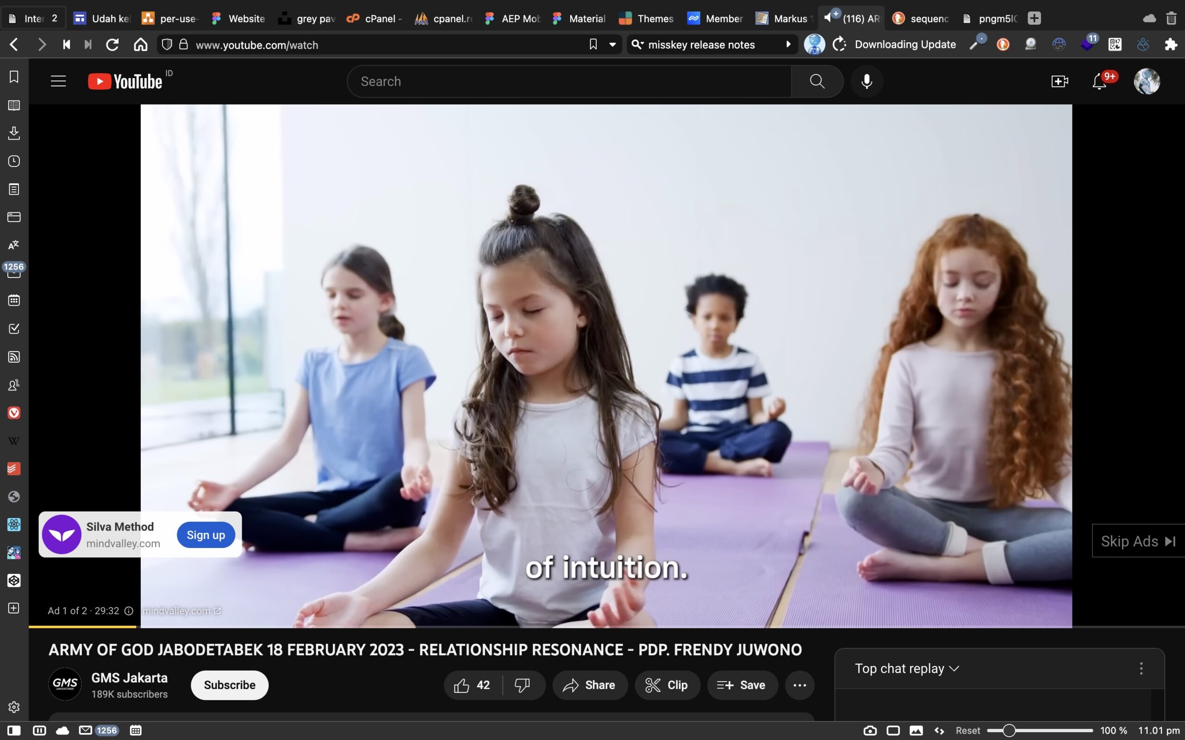Adjust the page zoom slider

point(1009,730)
